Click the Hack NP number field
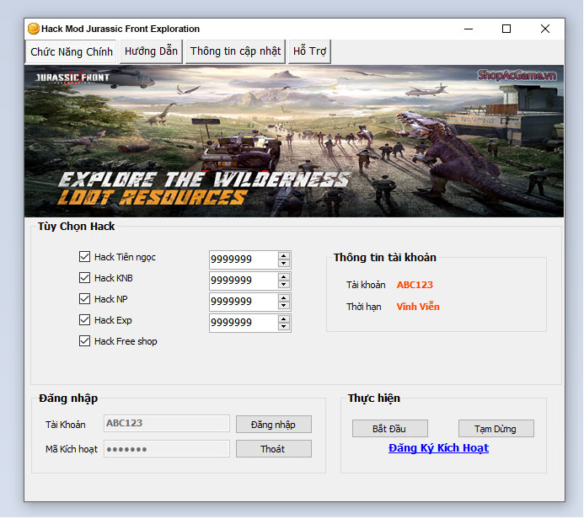Screen dimensions: 584x519 (244, 302)
